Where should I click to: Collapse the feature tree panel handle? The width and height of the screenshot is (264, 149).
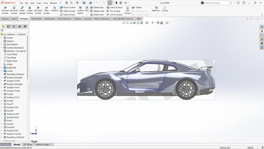[30, 80]
